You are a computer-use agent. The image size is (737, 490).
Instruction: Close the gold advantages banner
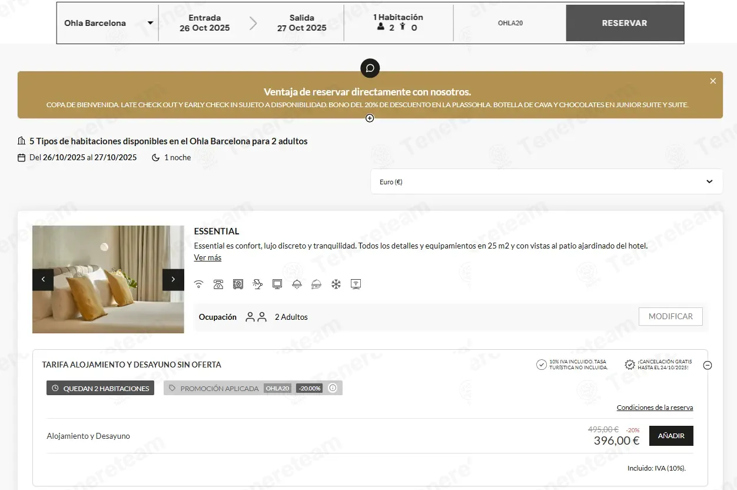[x=713, y=81]
